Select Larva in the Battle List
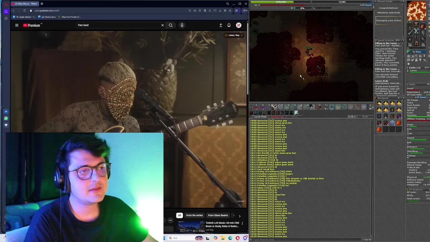This screenshot has height=242, width=430. pos(417,71)
